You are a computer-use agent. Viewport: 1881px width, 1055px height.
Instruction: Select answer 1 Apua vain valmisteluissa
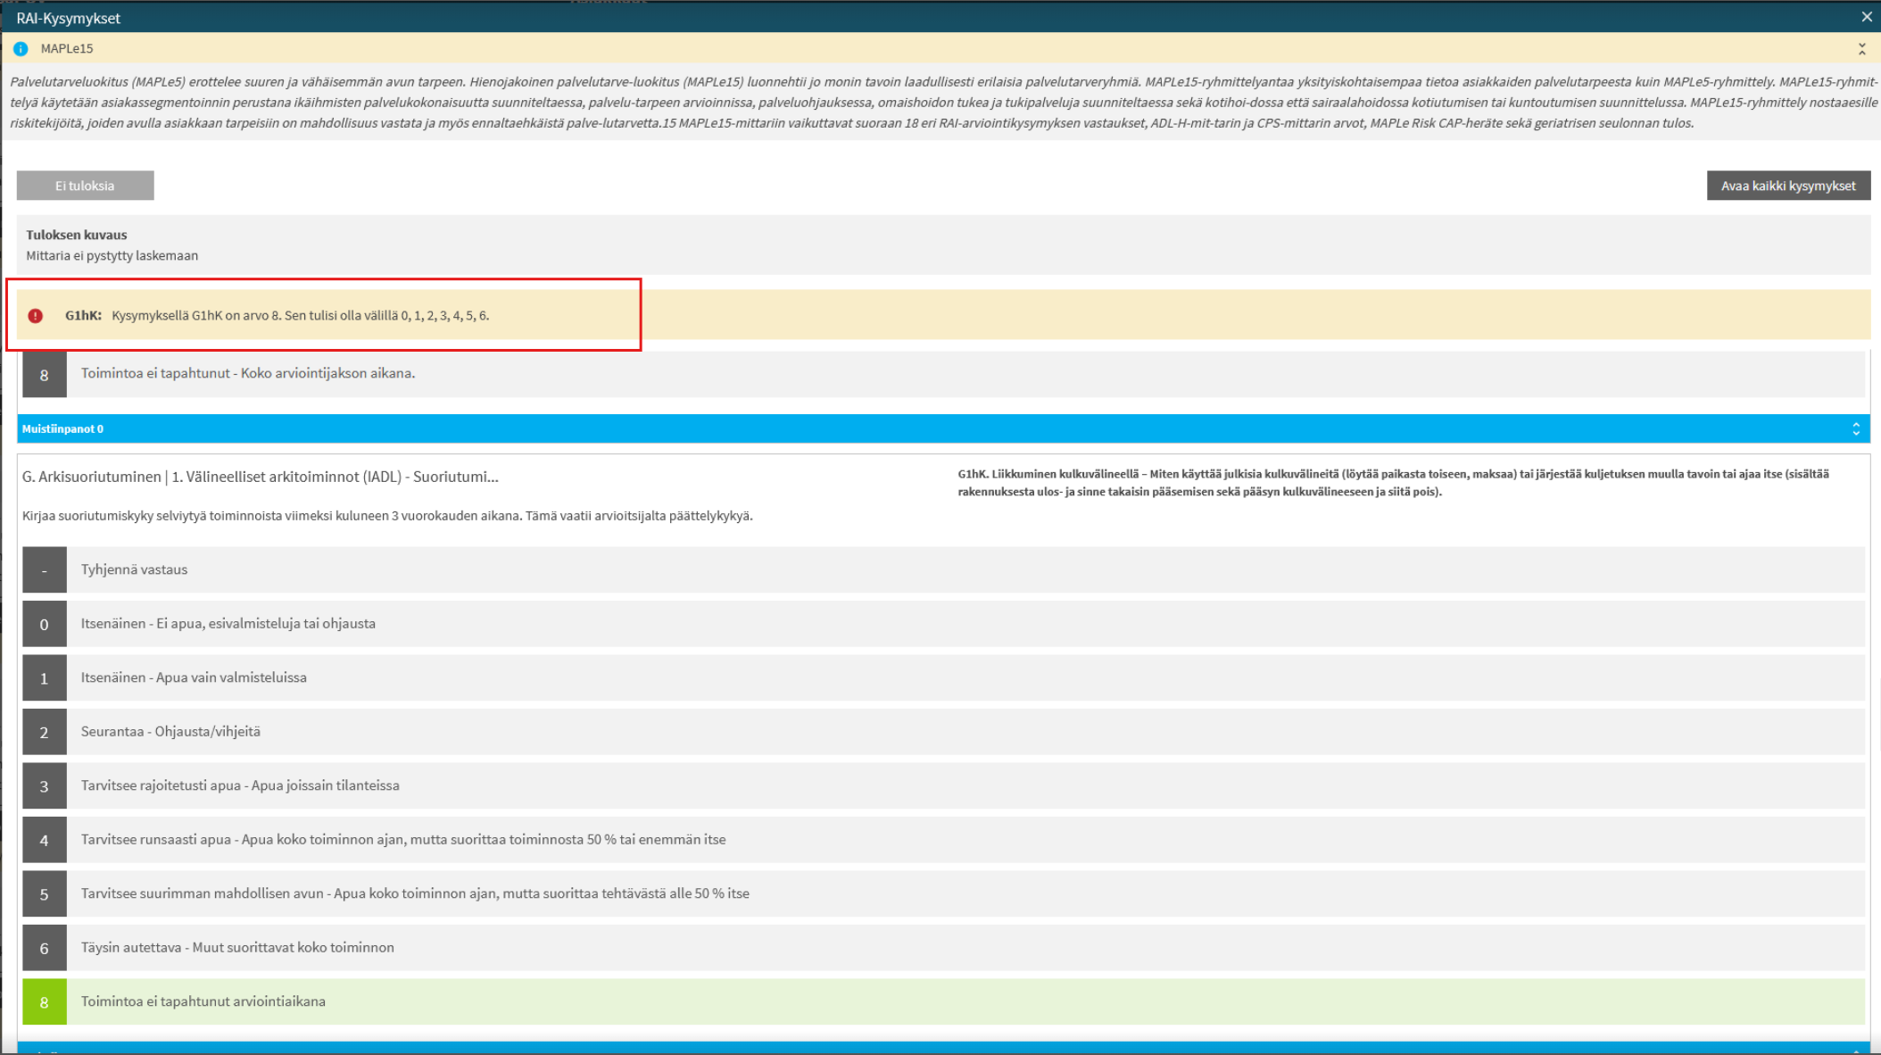(x=194, y=677)
